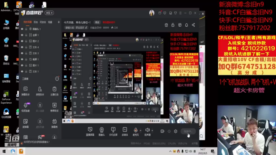
Task: Open 主播任务 streamer tasks tool
Action: click(x=55, y=91)
